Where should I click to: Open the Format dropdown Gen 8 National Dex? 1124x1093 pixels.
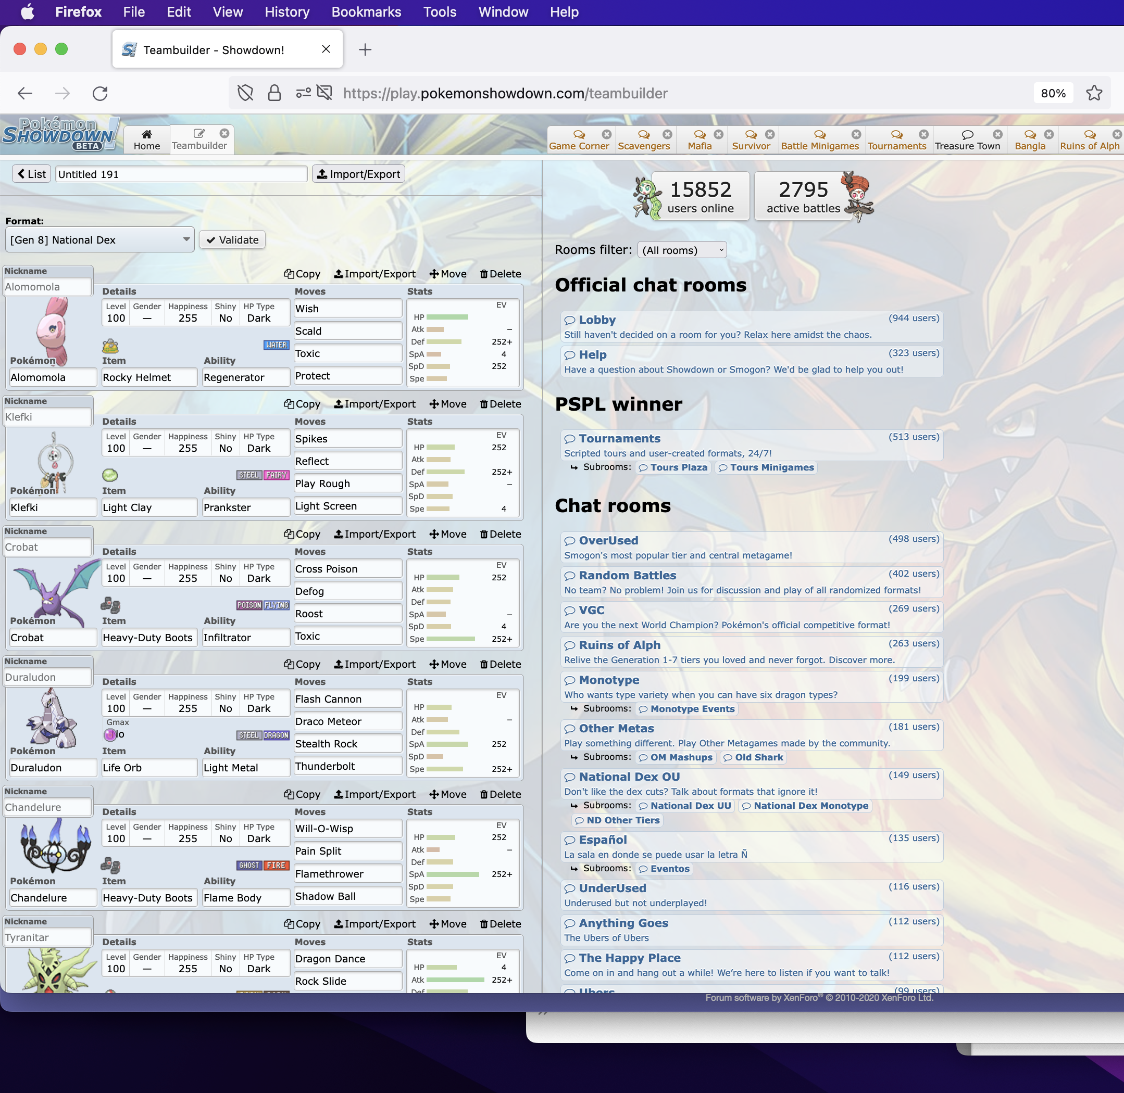click(x=100, y=240)
